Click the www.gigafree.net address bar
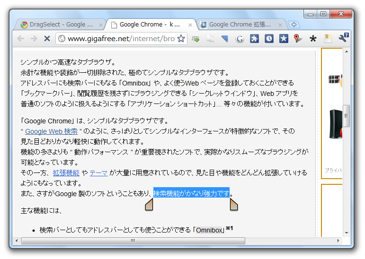The image size is (365, 259). tap(121, 39)
